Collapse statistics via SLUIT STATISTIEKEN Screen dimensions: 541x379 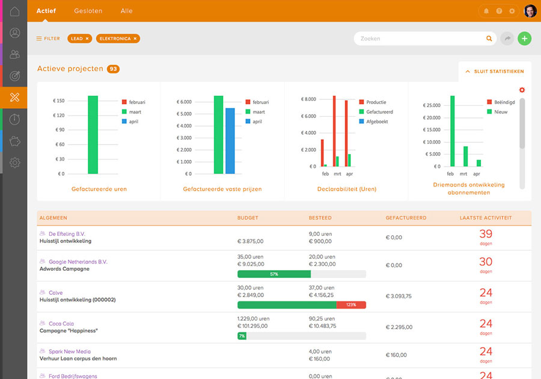point(494,71)
